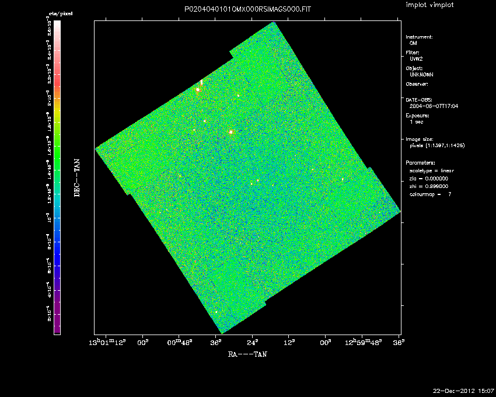Click the bright star pair near the upper edge
The width and height of the screenshot is (496, 397).
pos(200,86)
